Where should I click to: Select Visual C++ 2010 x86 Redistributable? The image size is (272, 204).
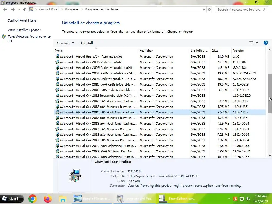[x=160, y=90]
